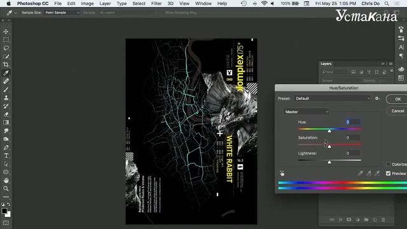Select the Eraser tool

pyautogui.click(x=6, y=114)
